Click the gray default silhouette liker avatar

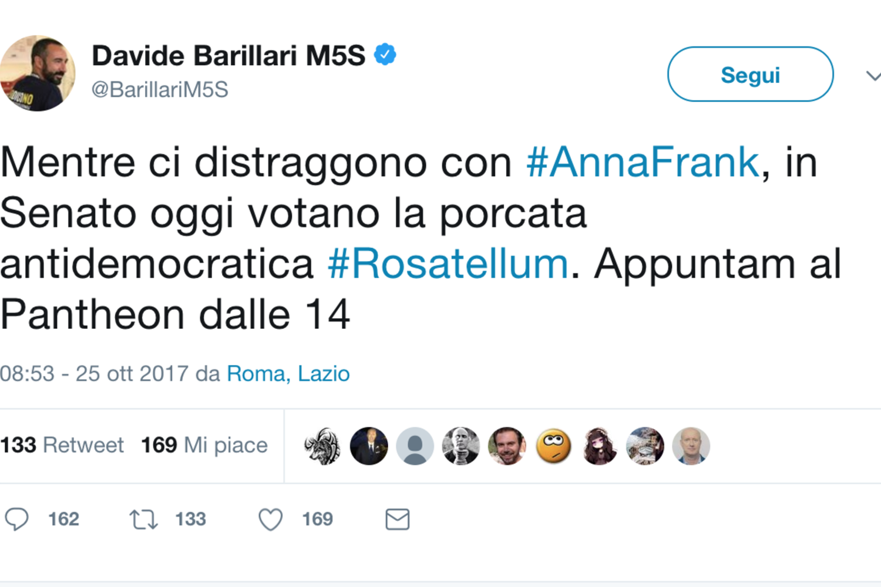[x=415, y=446]
